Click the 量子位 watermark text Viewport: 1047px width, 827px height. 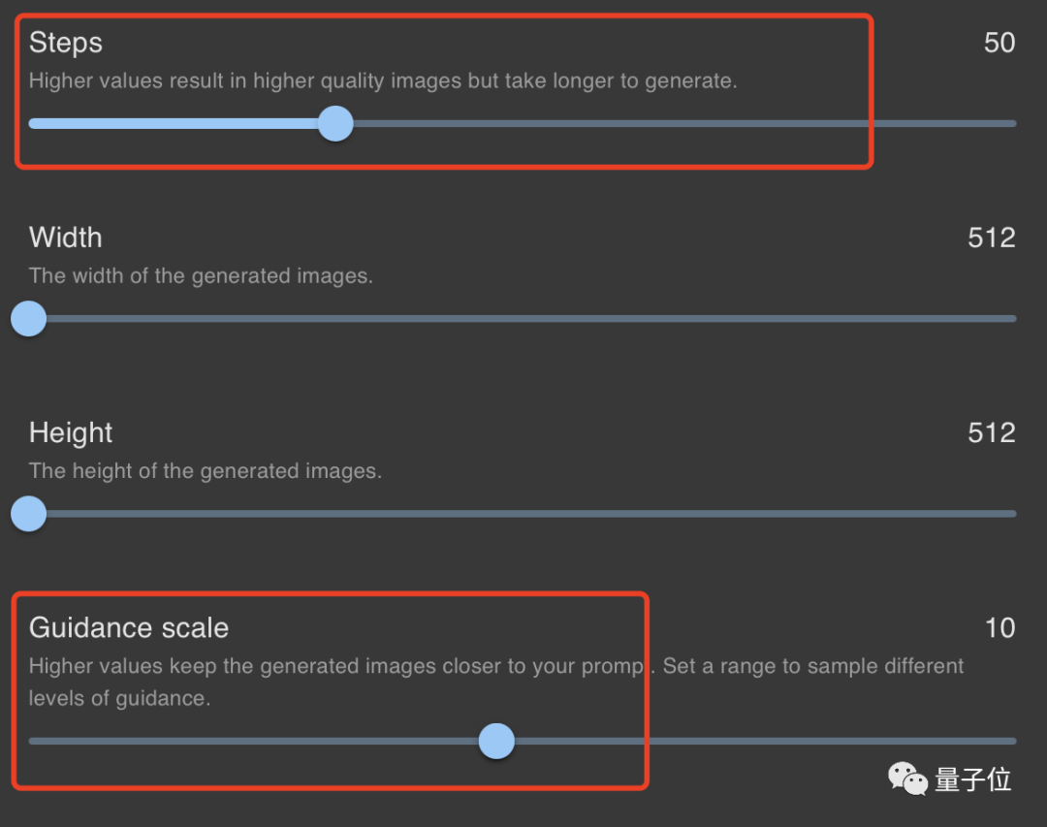pos(972,779)
